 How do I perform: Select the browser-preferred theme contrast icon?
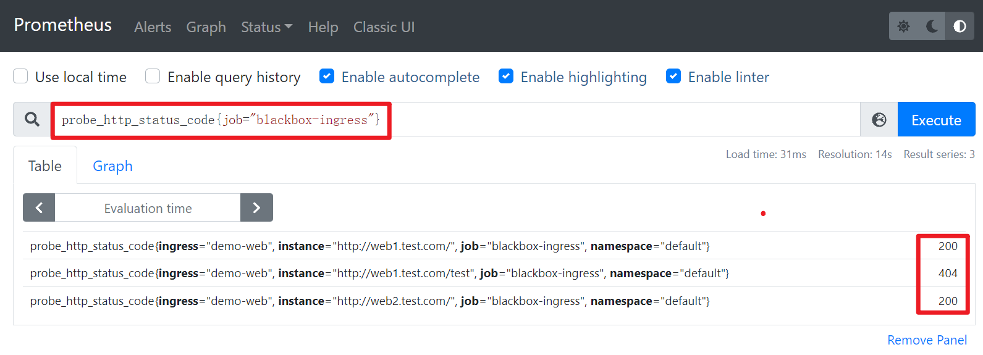click(x=960, y=27)
